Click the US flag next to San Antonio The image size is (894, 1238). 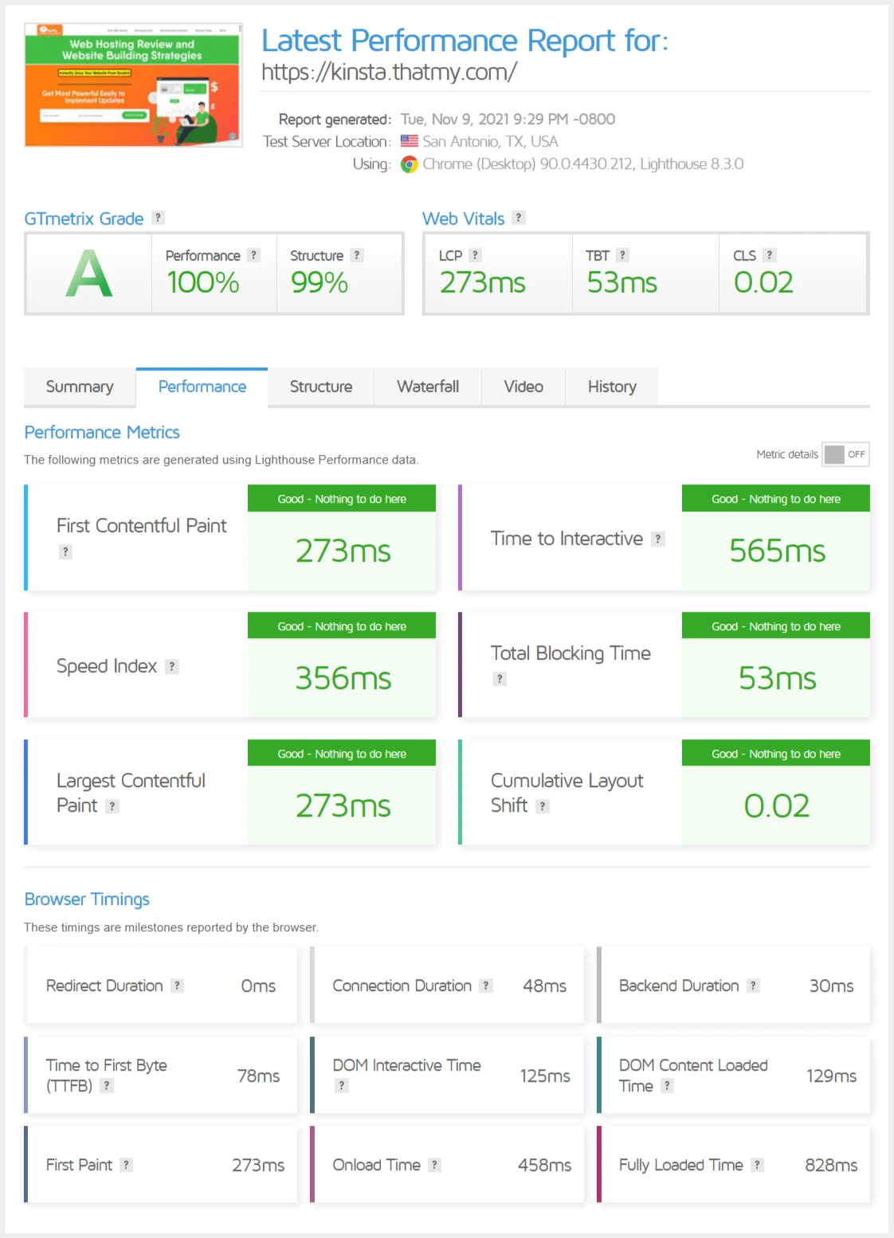coord(409,141)
